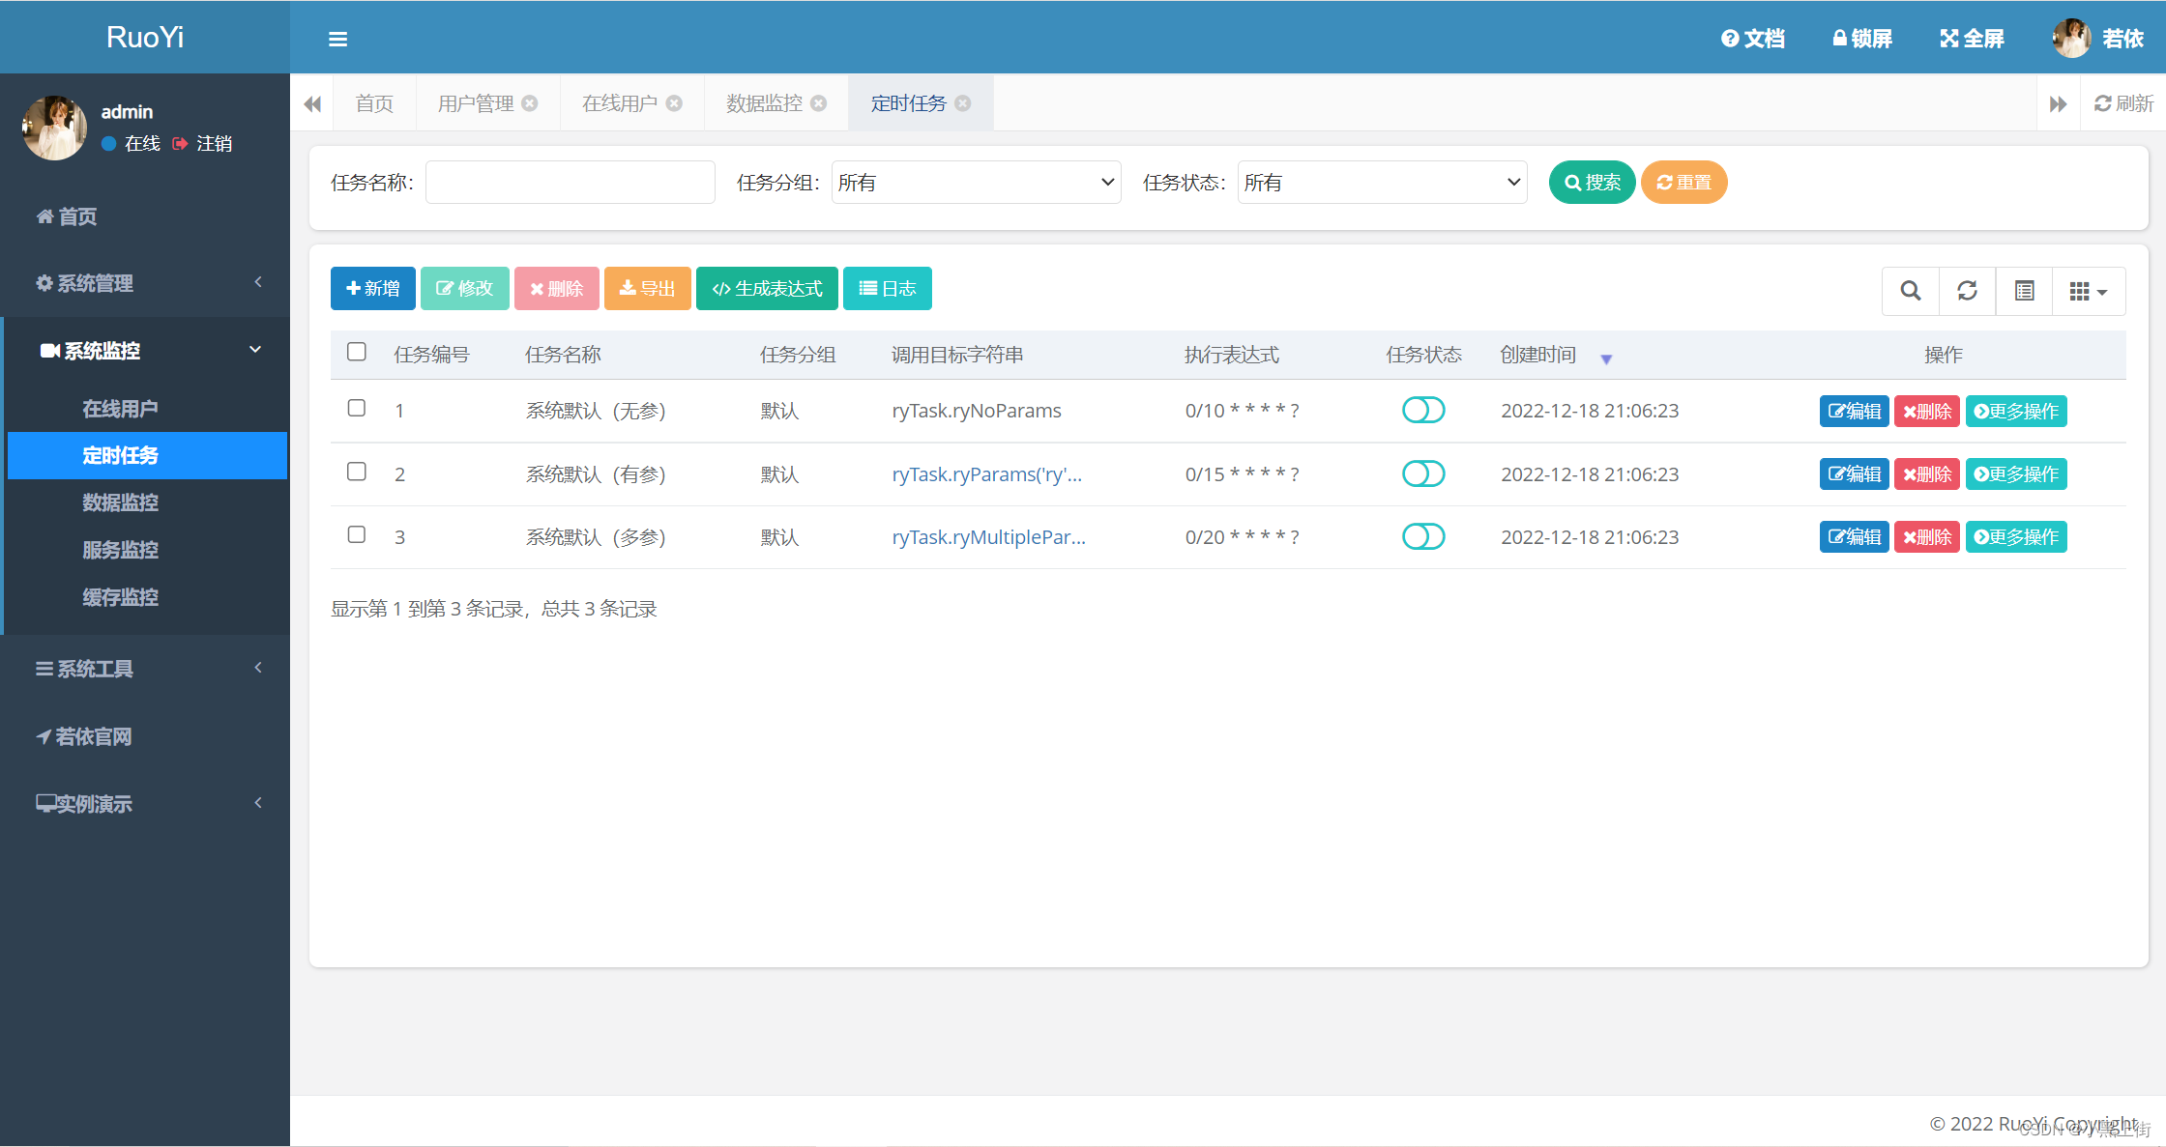
Task: Open the ryTask.ryMultiplePar... link
Action: coord(988,537)
